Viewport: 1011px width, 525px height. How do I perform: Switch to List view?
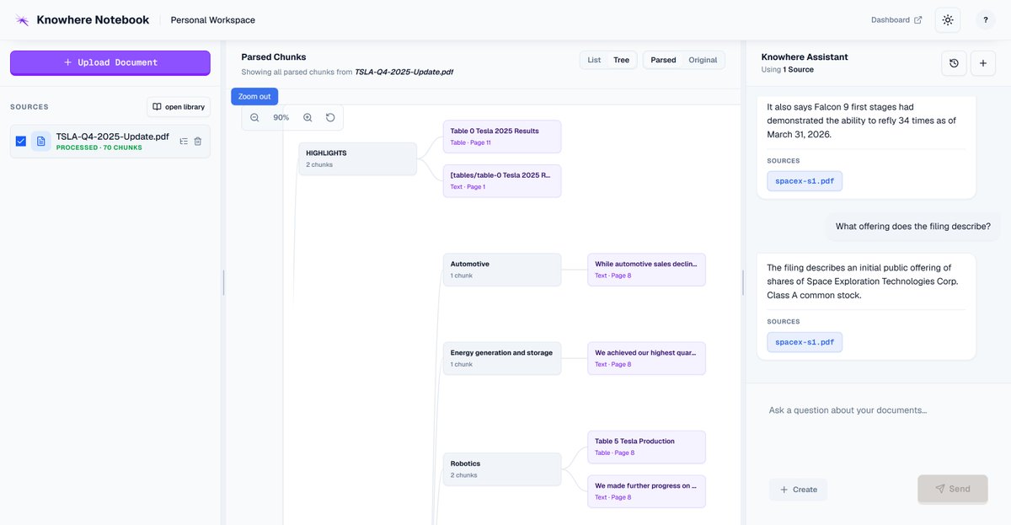(x=594, y=60)
